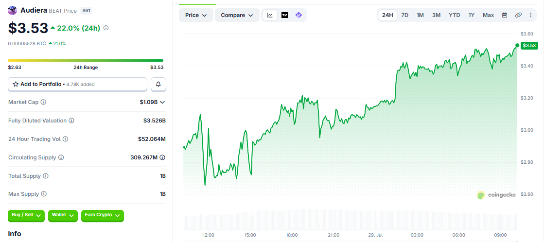Click the 24h Range progress bar

point(86,60)
